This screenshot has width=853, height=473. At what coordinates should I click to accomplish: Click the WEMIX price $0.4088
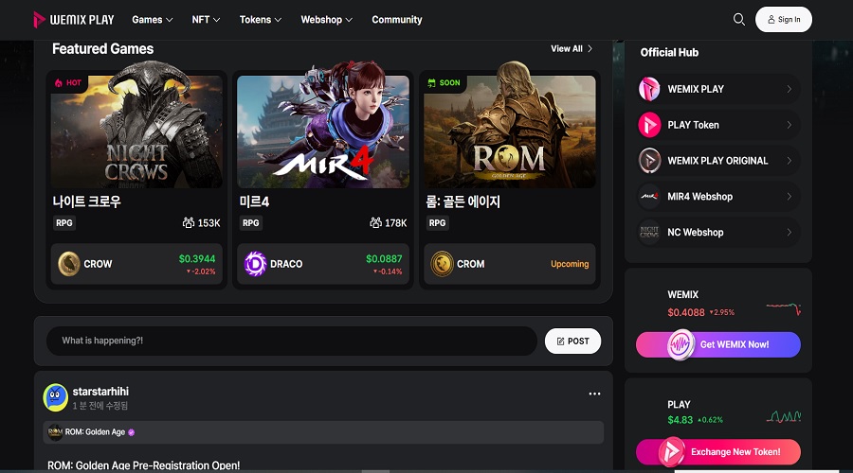coord(686,312)
